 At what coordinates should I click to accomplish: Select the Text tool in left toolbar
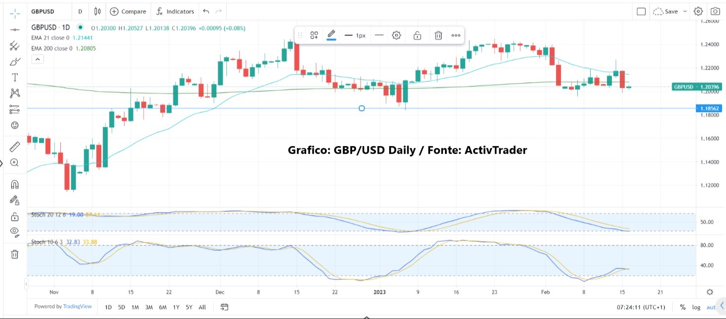click(x=15, y=78)
